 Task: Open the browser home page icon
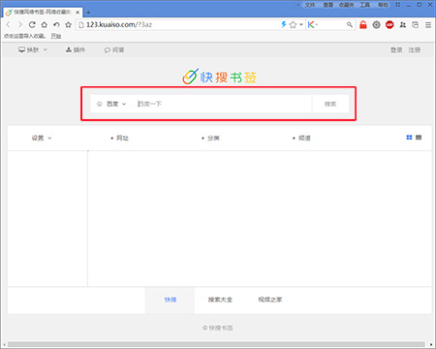(45, 24)
